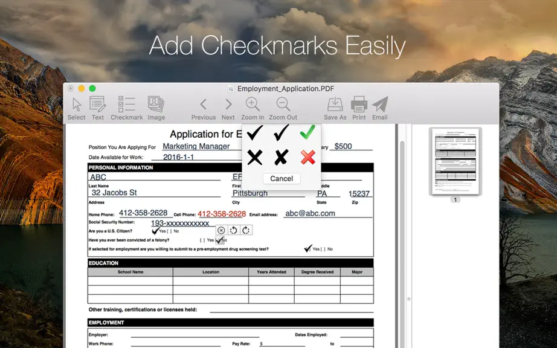Viewport: 557px width, 348px height.
Task: Choose the bold black checkmark
Action: pyautogui.click(x=255, y=132)
